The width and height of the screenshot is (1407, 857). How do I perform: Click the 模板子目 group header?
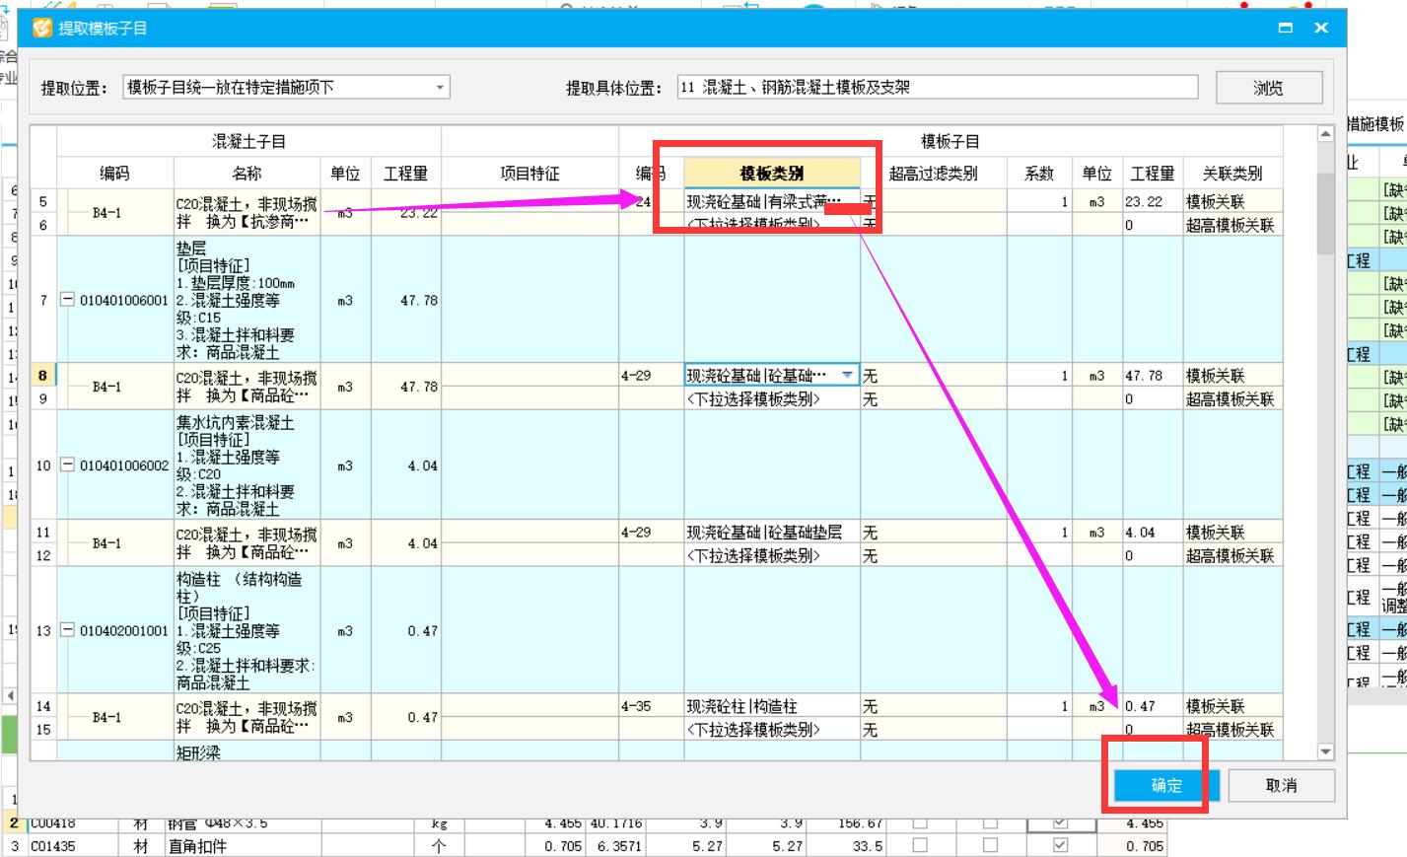(950, 141)
